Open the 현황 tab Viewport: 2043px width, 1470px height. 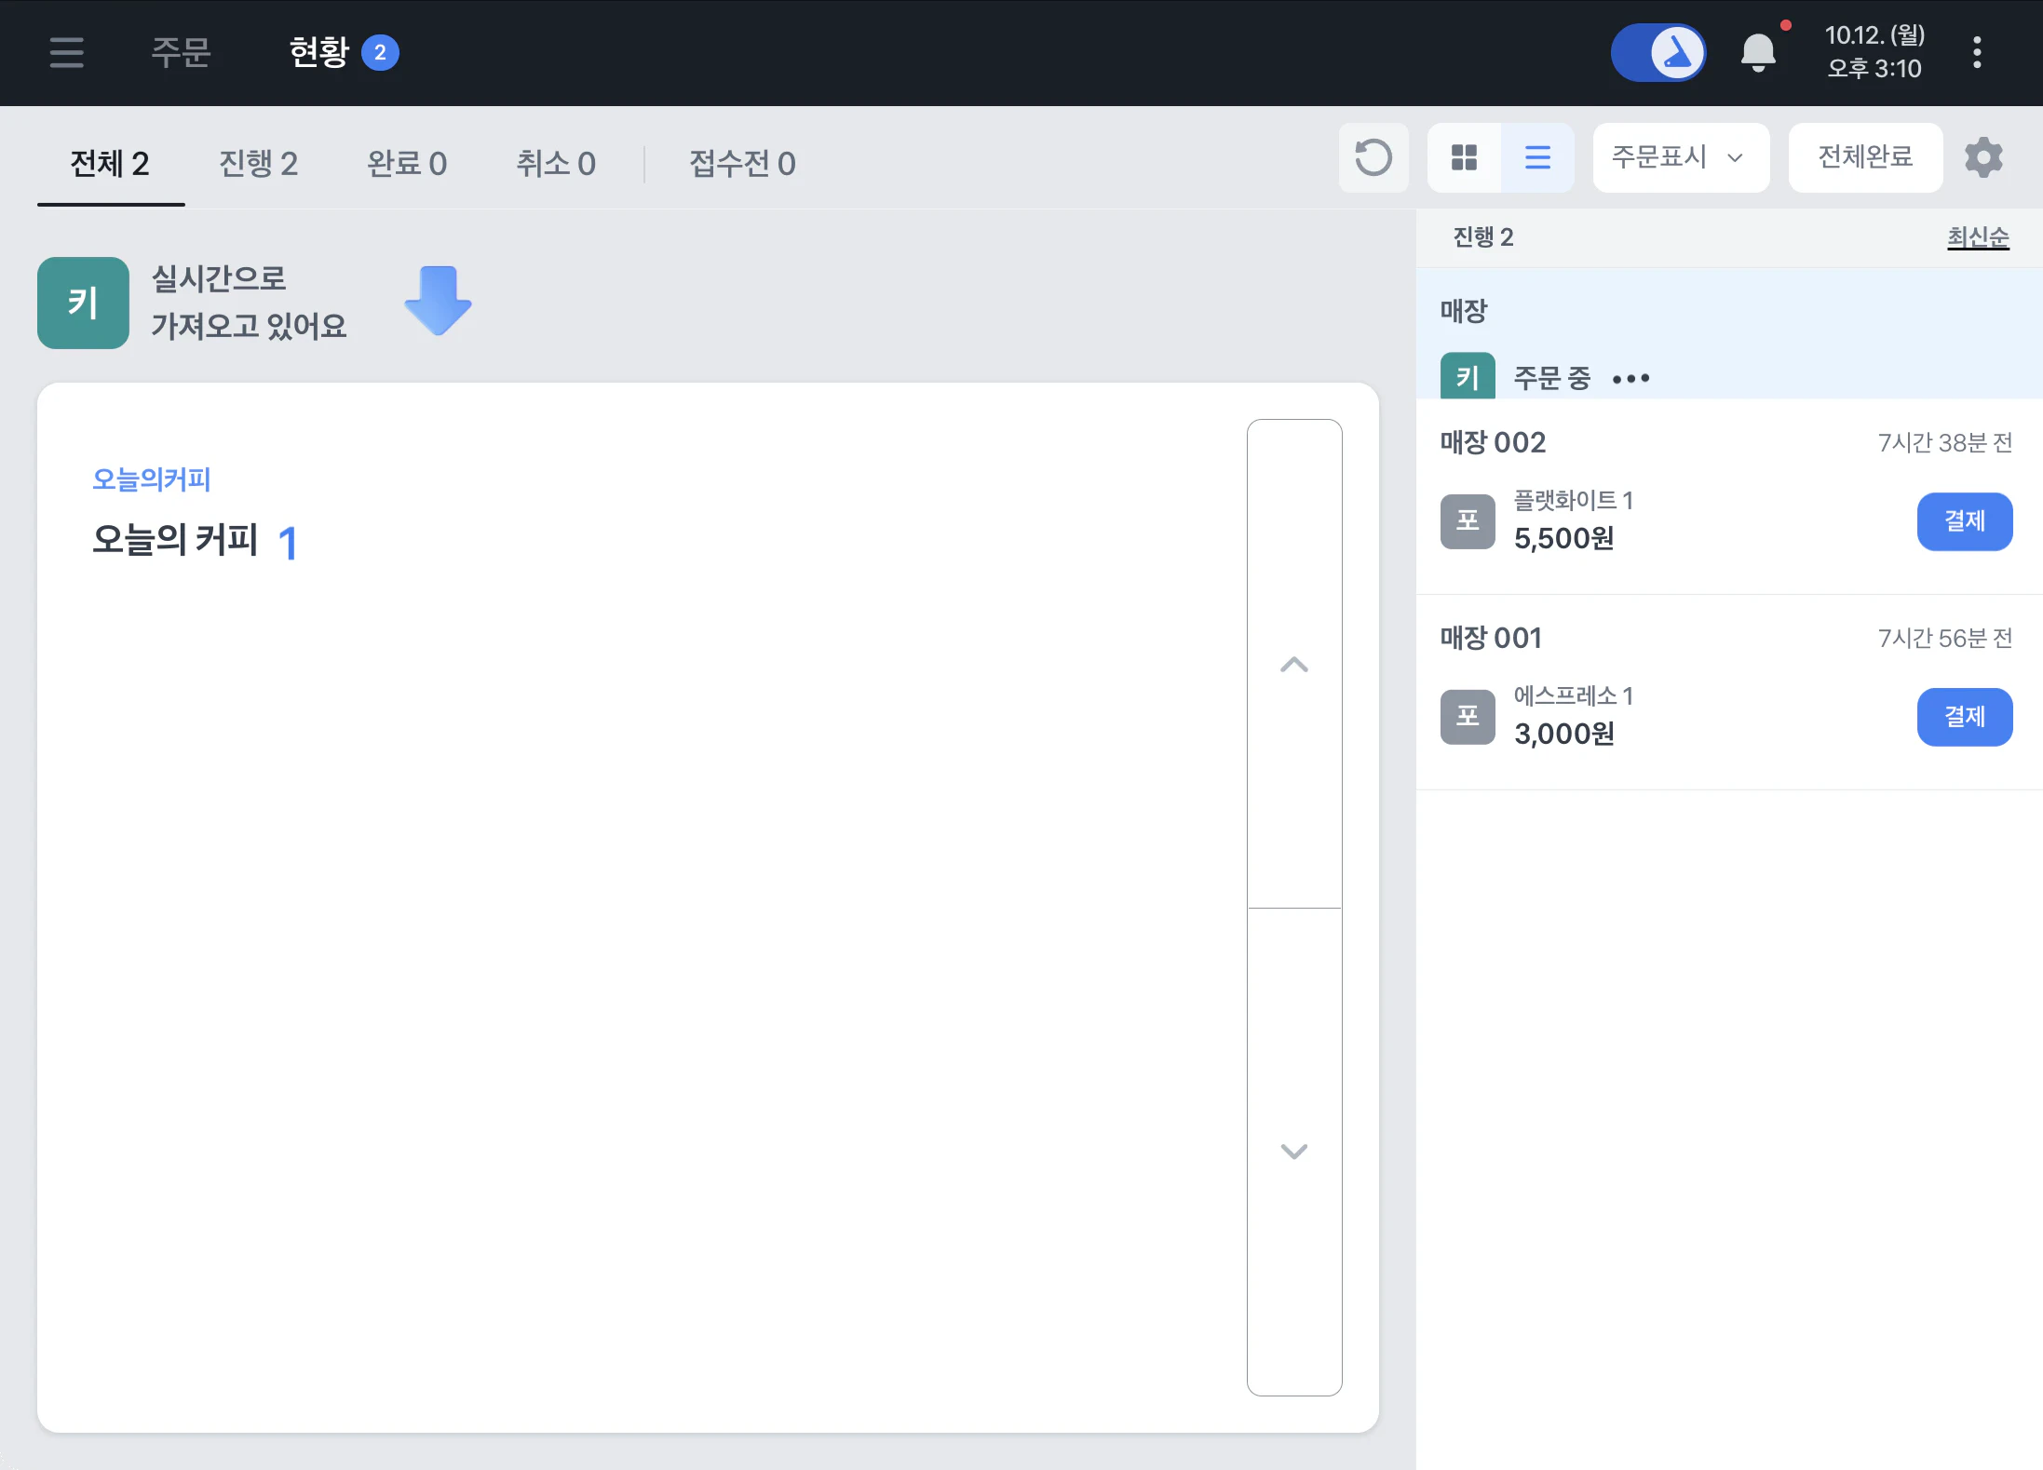point(343,52)
